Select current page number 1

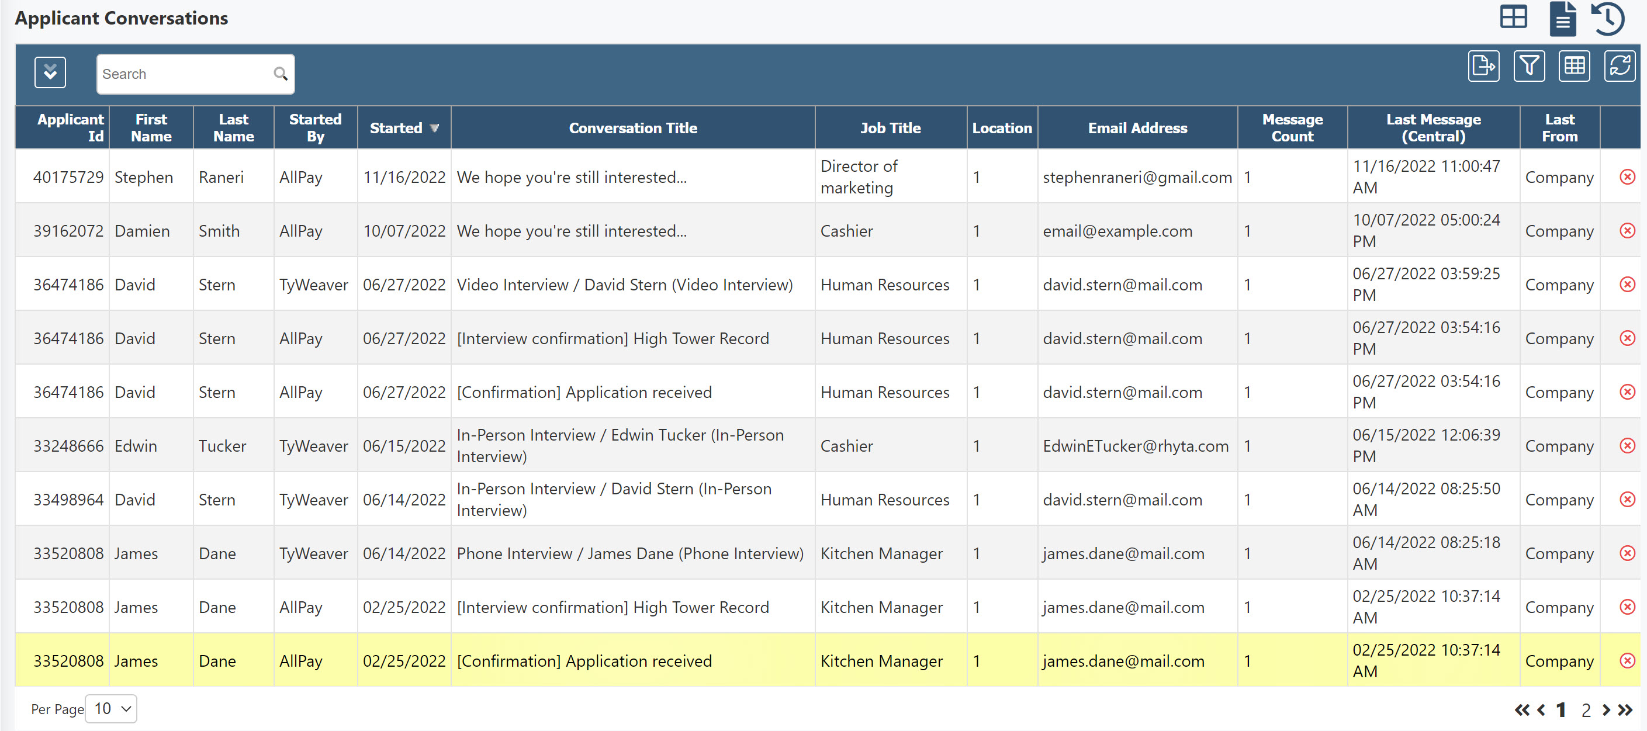(x=1561, y=710)
